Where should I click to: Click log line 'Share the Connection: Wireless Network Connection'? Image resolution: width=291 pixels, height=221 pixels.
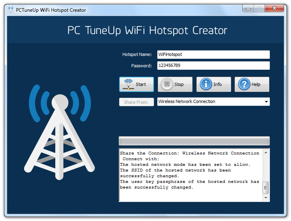[189, 153]
